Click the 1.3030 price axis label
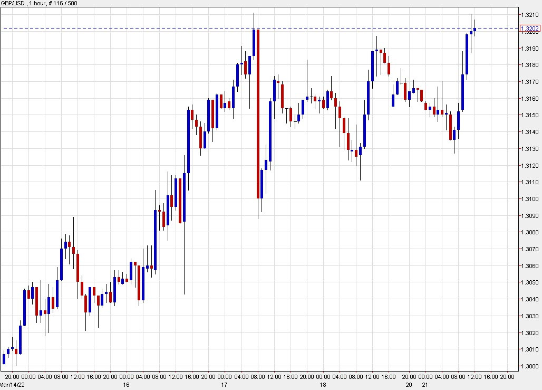The image size is (542, 390). (x=530, y=316)
